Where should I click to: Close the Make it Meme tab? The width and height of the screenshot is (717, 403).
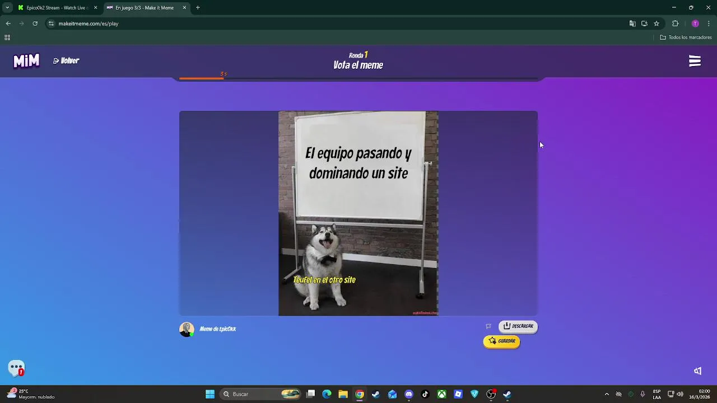184,8
